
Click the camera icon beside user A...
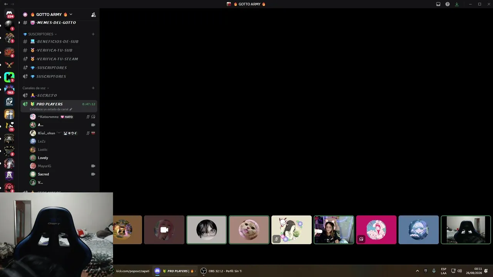coord(93,125)
